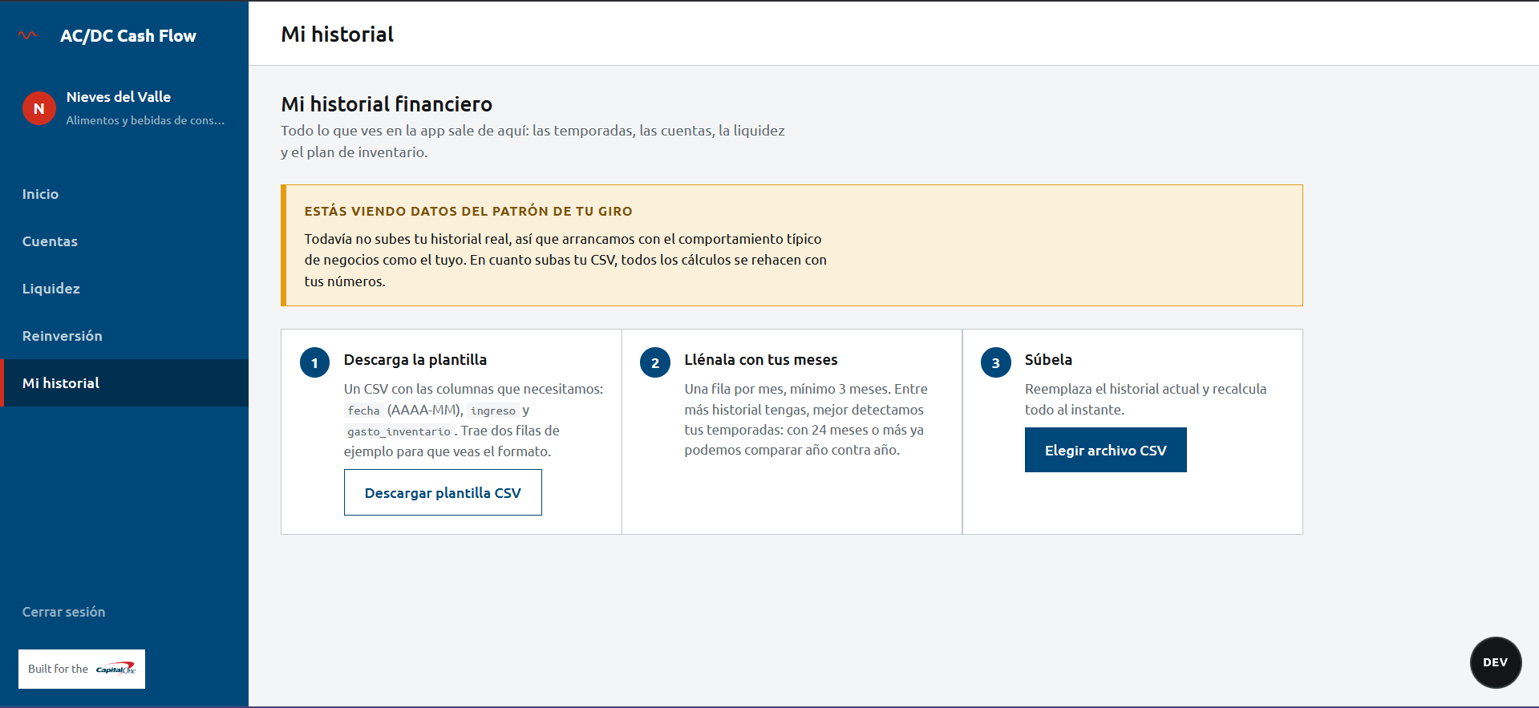Click the Elegir archivo CSV button
Viewport: 1539px width, 708px height.
point(1105,450)
